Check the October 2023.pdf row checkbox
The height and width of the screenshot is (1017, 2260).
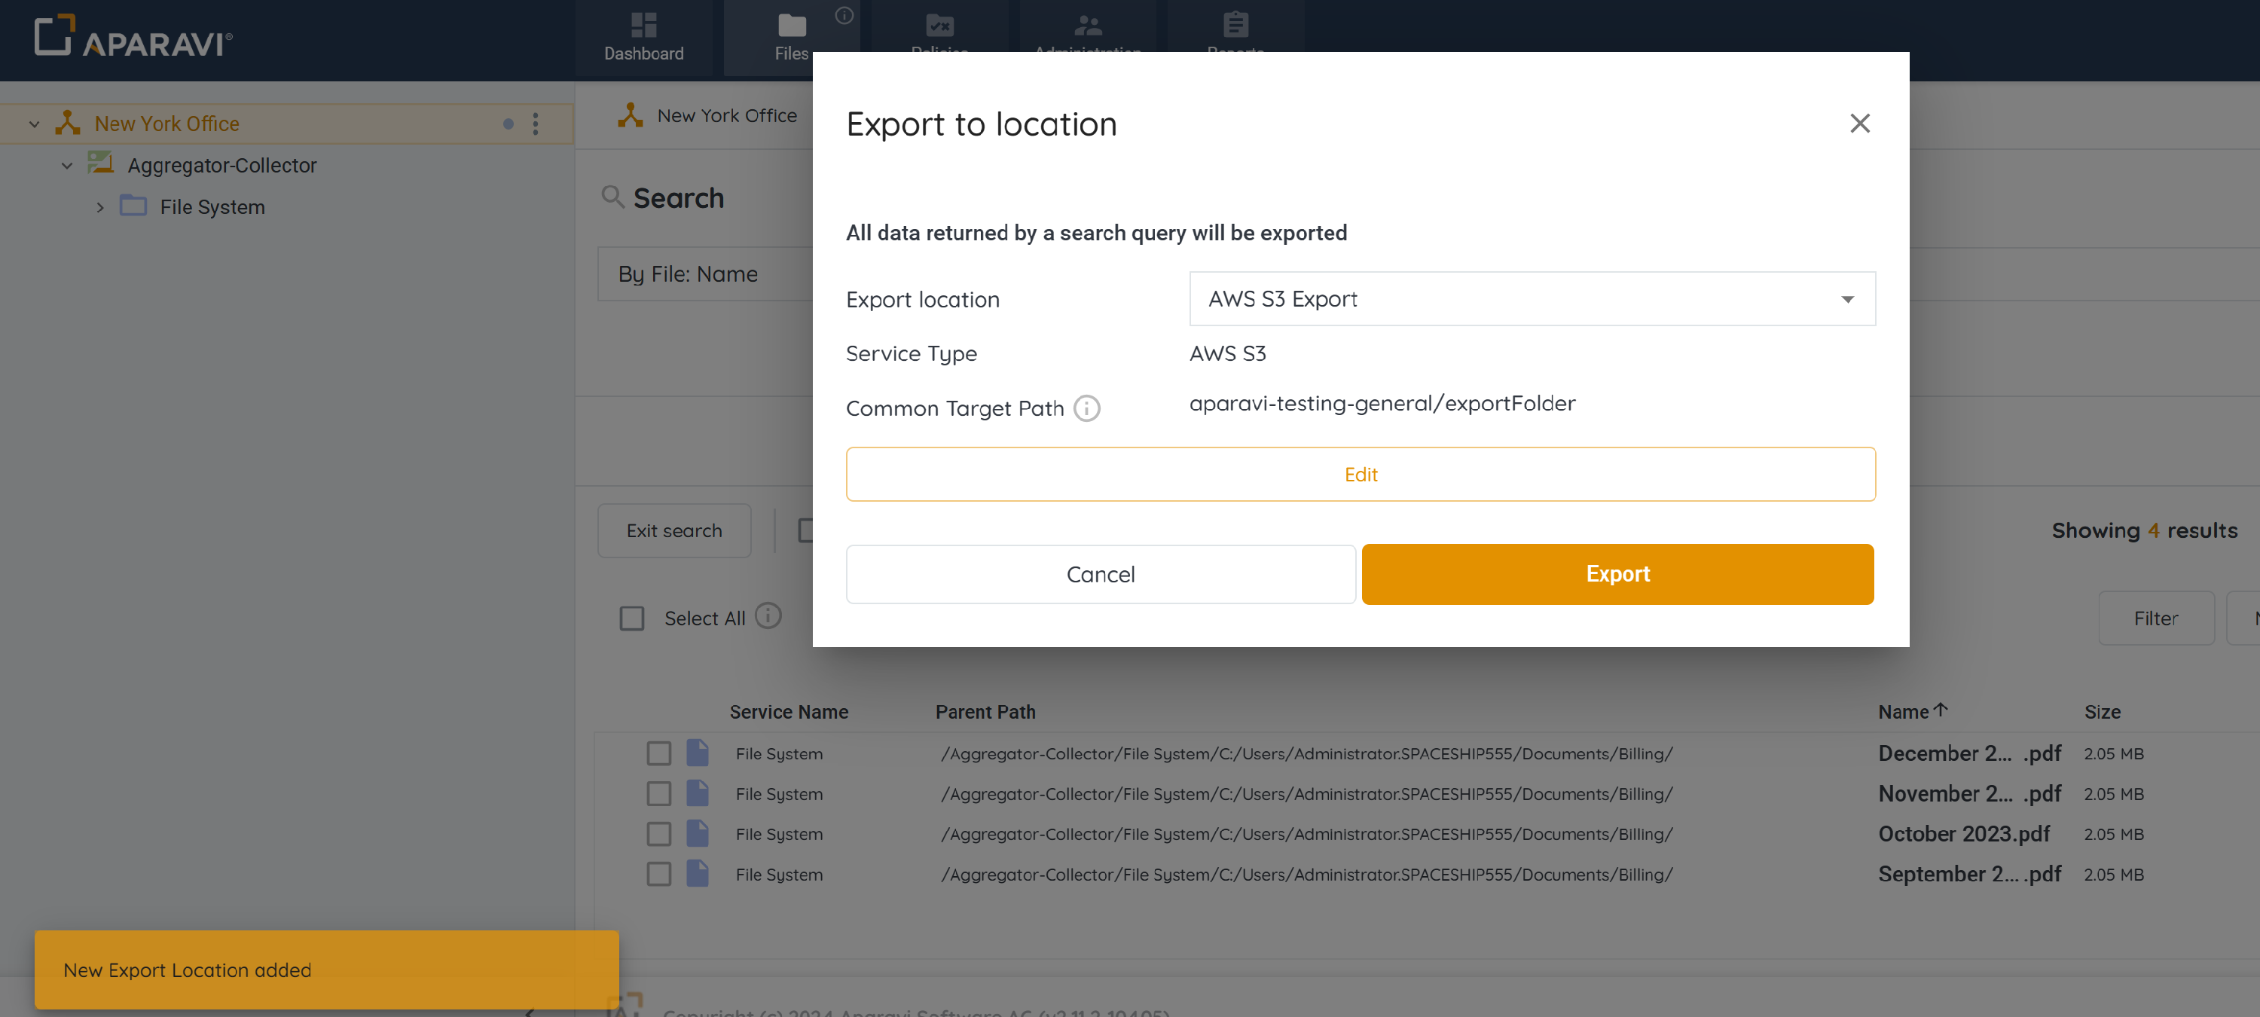click(x=658, y=834)
